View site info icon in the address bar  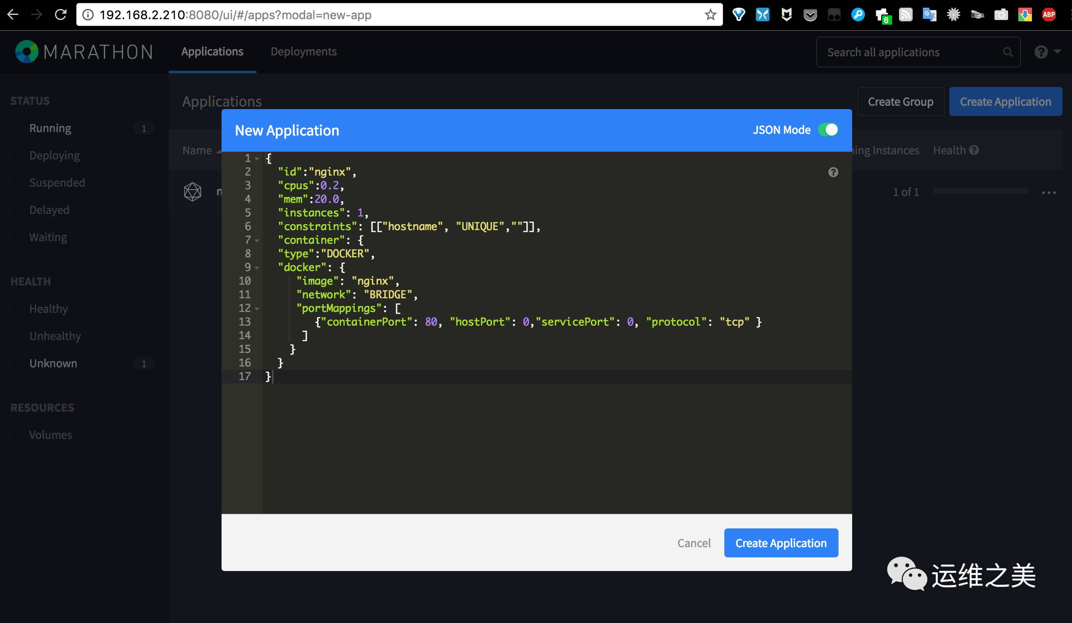pos(88,15)
